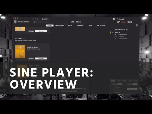Select the Staccato articulation

(121, 37)
